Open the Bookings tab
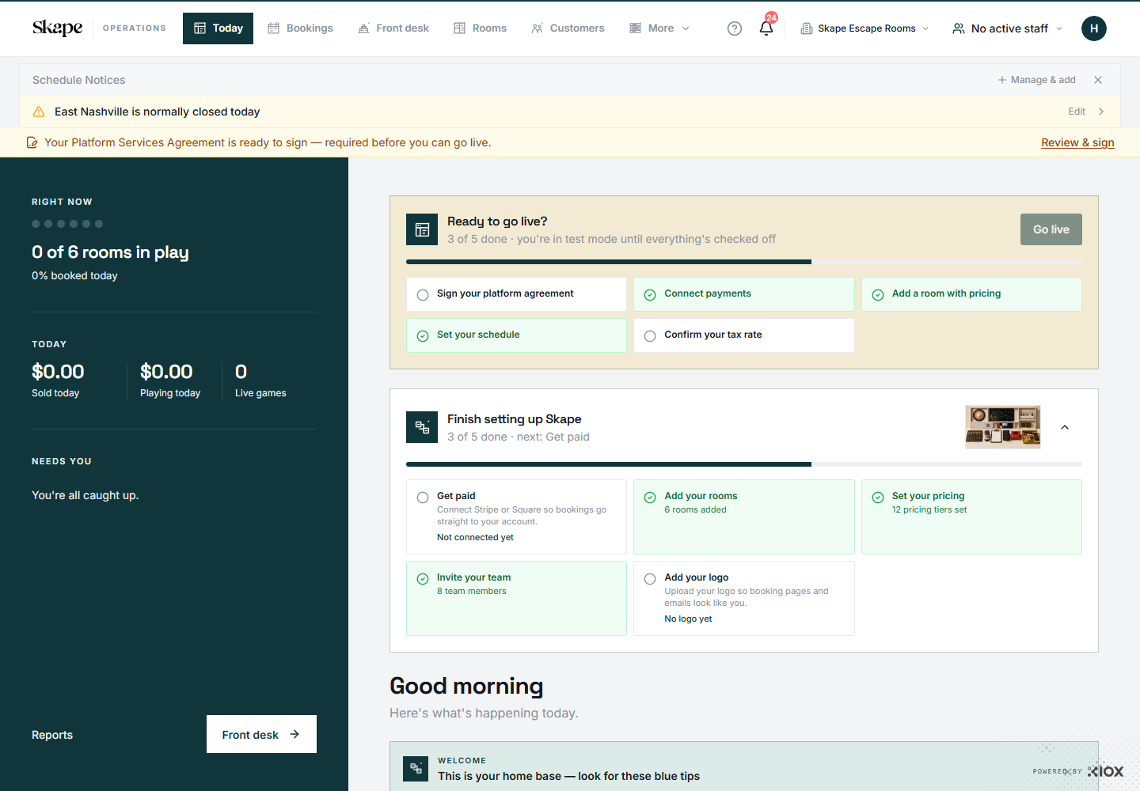Screen dimensions: 1140x791 click(300, 28)
